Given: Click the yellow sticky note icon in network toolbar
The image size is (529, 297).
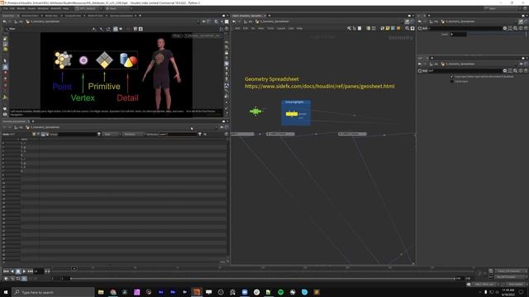Looking at the screenshot, I should pos(388,29).
